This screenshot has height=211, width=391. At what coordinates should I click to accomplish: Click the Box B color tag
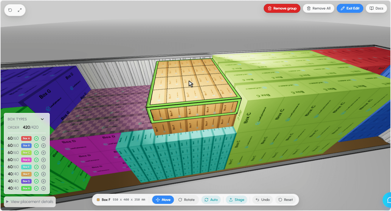pyautogui.click(x=27, y=146)
